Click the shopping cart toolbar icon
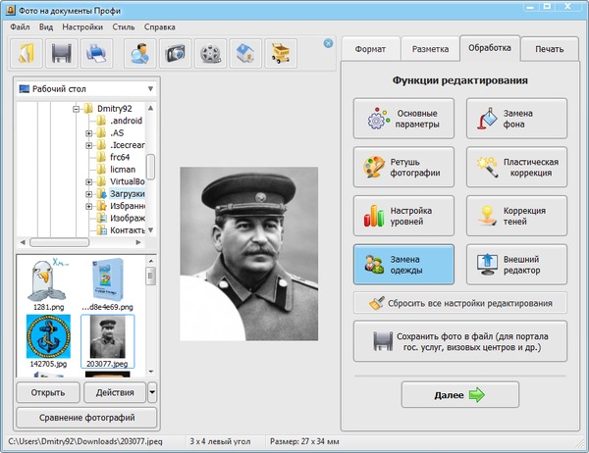 282,52
